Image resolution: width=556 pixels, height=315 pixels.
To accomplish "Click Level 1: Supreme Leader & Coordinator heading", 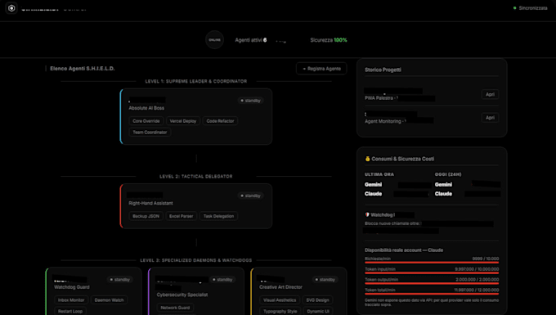I will tap(196, 81).
